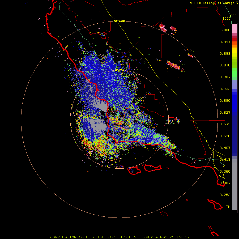Image resolution: width=239 pixels, height=239 pixels.
Task: Pick the pink segment of the color bar
Action: 234,28
